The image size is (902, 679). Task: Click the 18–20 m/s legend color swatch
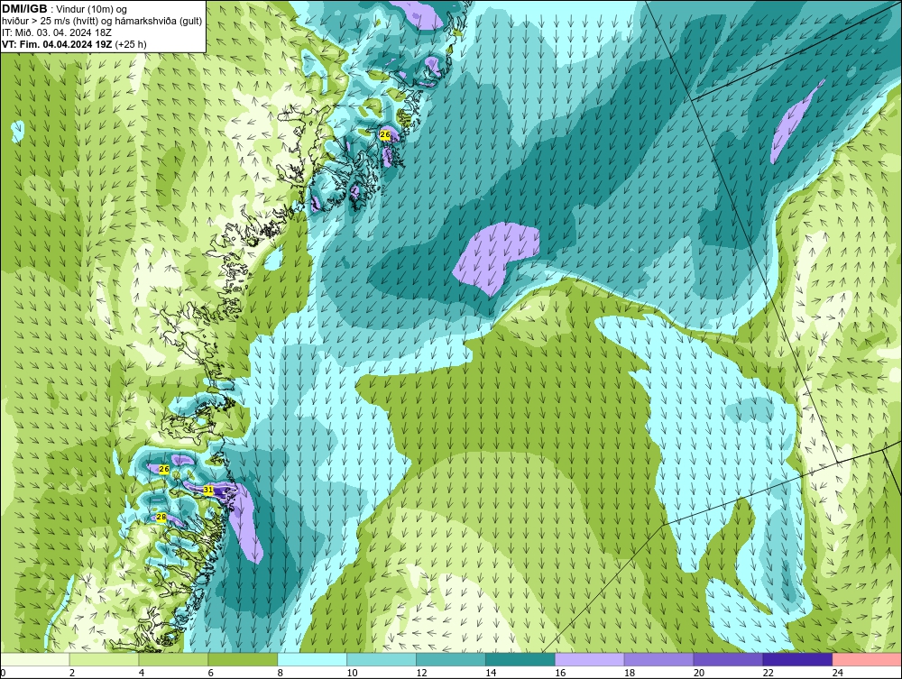pyautogui.click(x=658, y=659)
